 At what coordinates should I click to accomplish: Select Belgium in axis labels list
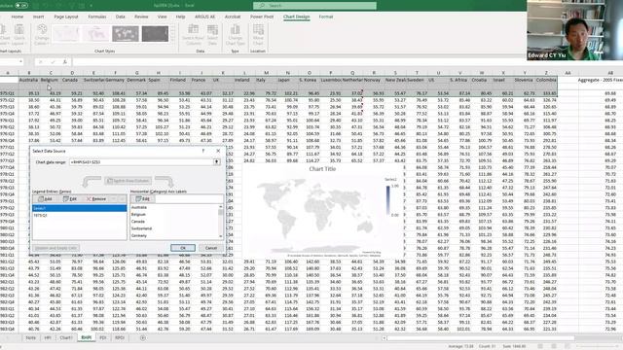tap(138, 214)
